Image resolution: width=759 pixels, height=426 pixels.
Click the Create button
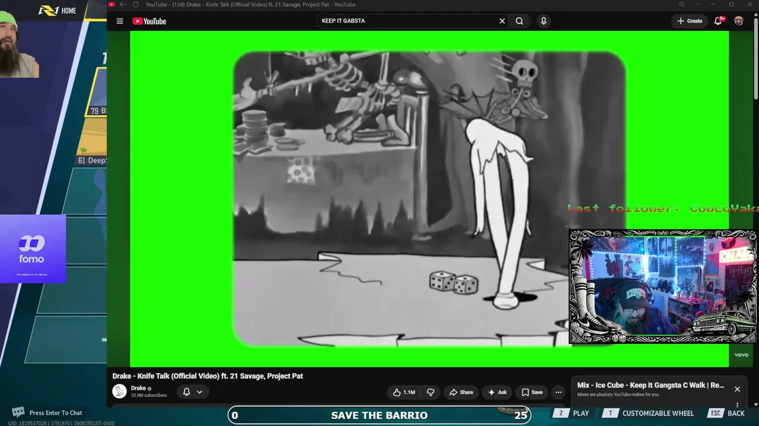pyautogui.click(x=690, y=21)
